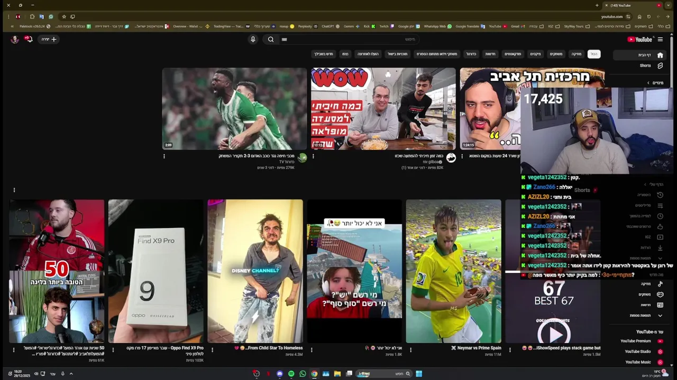Click the magnifier search button
This screenshot has width=677, height=380.
click(x=271, y=39)
